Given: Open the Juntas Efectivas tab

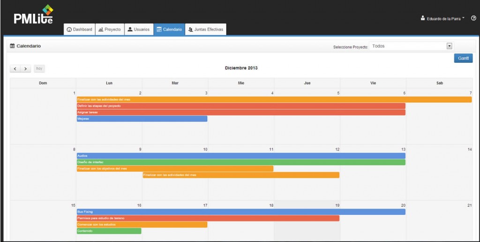Looking at the screenshot, I should coord(206,30).
